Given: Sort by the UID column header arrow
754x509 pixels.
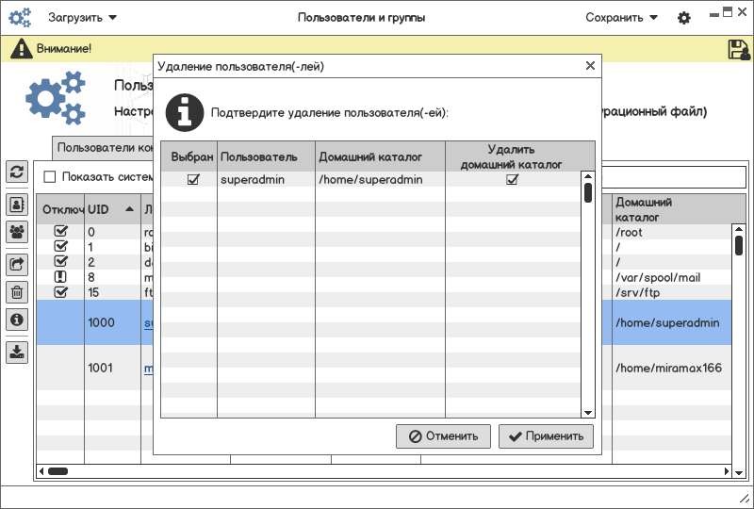Looking at the screenshot, I should pyautogui.click(x=129, y=209).
